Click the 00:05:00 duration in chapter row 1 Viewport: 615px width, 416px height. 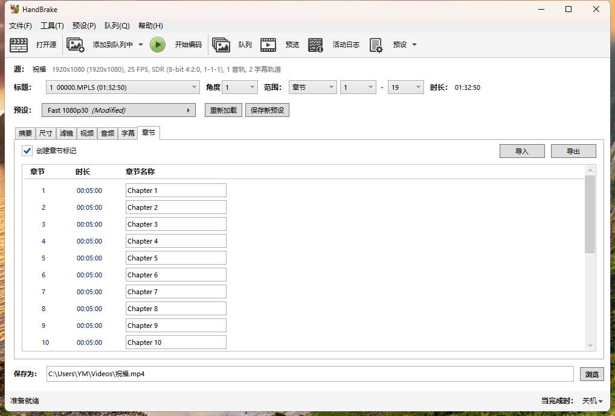tap(89, 191)
